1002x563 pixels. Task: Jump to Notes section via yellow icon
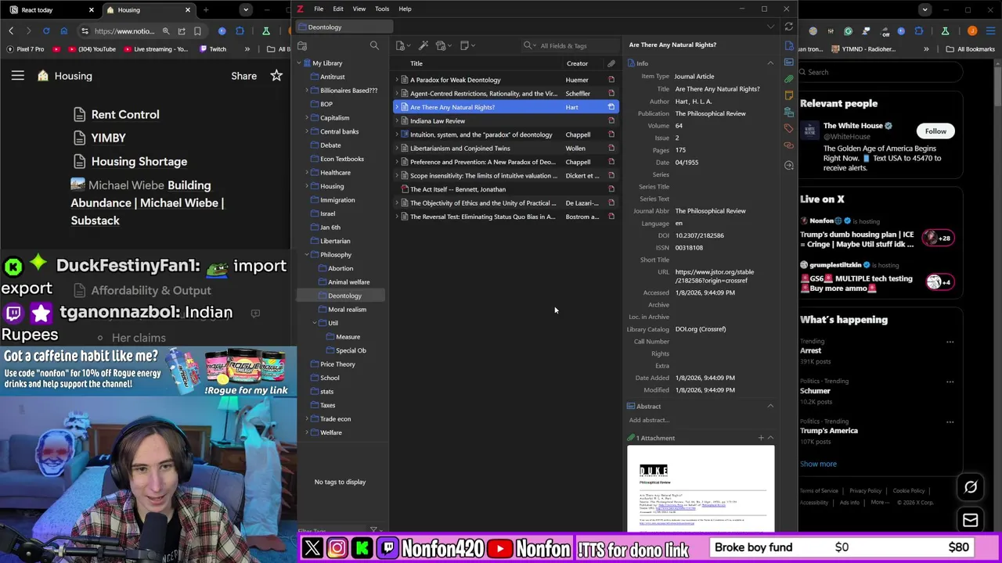[x=788, y=95]
